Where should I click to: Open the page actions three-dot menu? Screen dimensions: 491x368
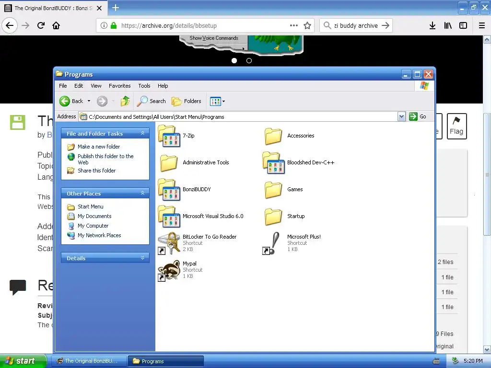[x=294, y=25]
